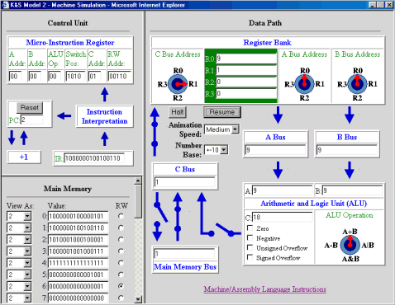
Task: Click the R1 register value field
Action: click(x=246, y=70)
